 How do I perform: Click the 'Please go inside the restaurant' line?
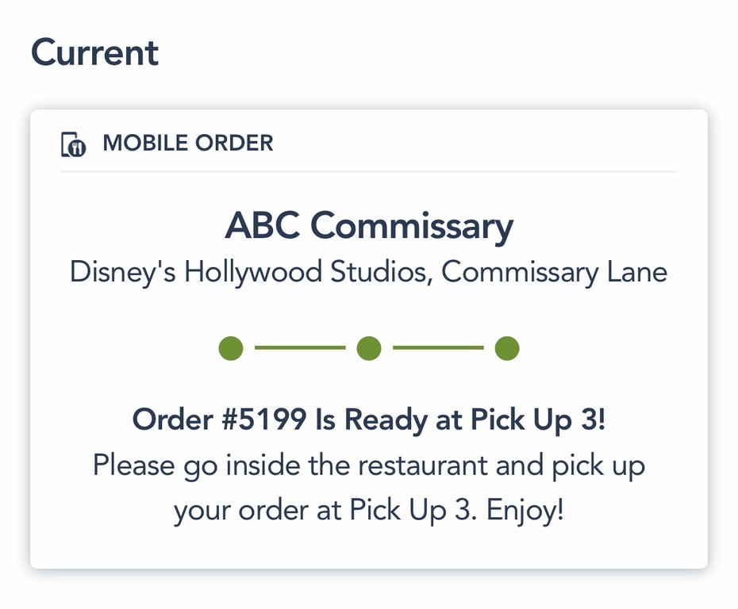pos(290,465)
